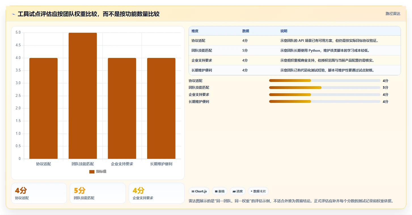Click the 团队技能匹配 bar in the chart
Viewport: 412px width, 215px height.
[x=83, y=96]
